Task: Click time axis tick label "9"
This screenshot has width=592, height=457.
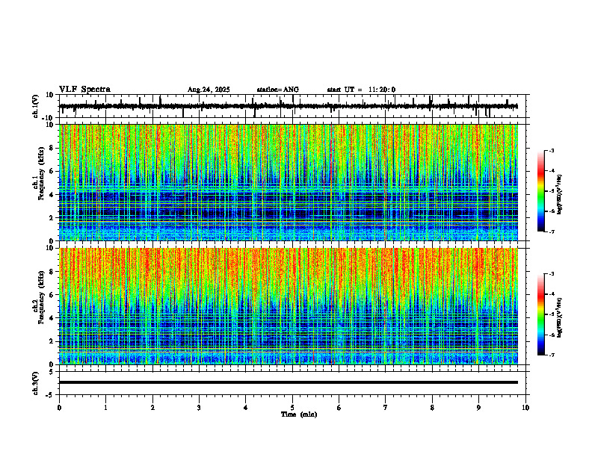Action: click(x=478, y=408)
